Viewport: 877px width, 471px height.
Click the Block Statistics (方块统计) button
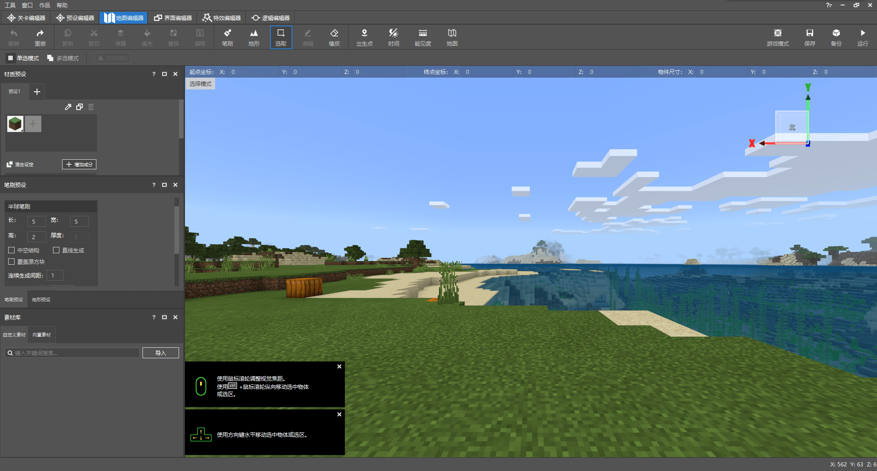(113, 58)
